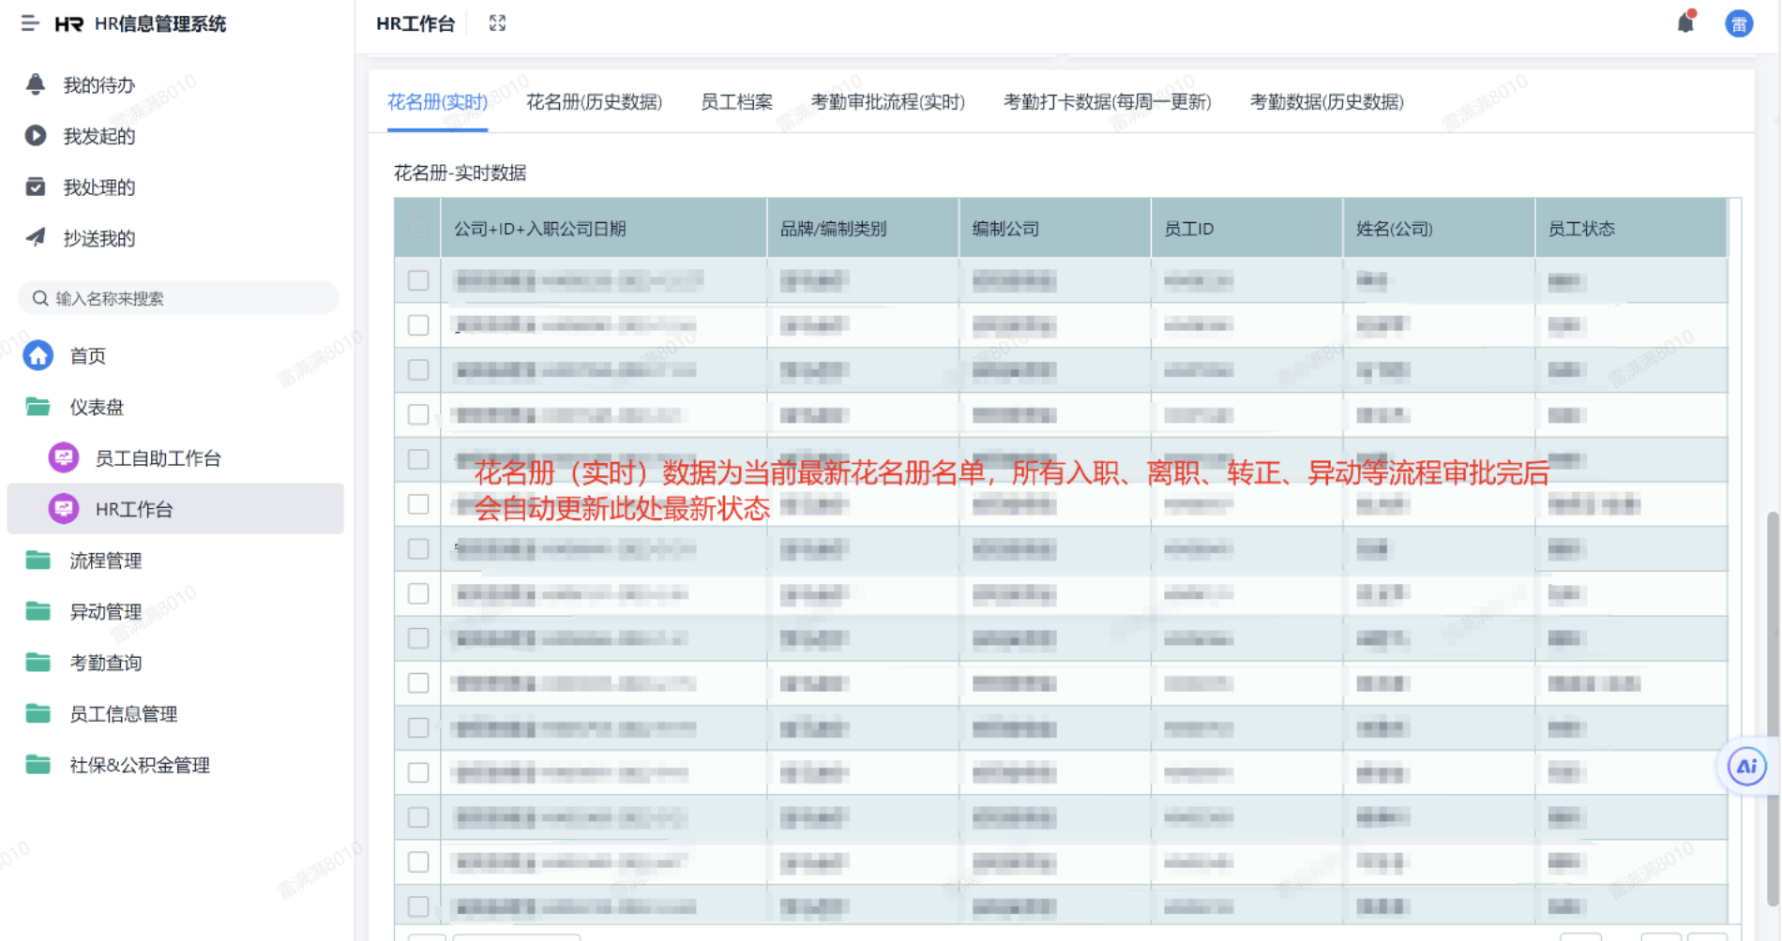Expand the 流程管理 folder
The image size is (1782, 941).
pos(105,560)
